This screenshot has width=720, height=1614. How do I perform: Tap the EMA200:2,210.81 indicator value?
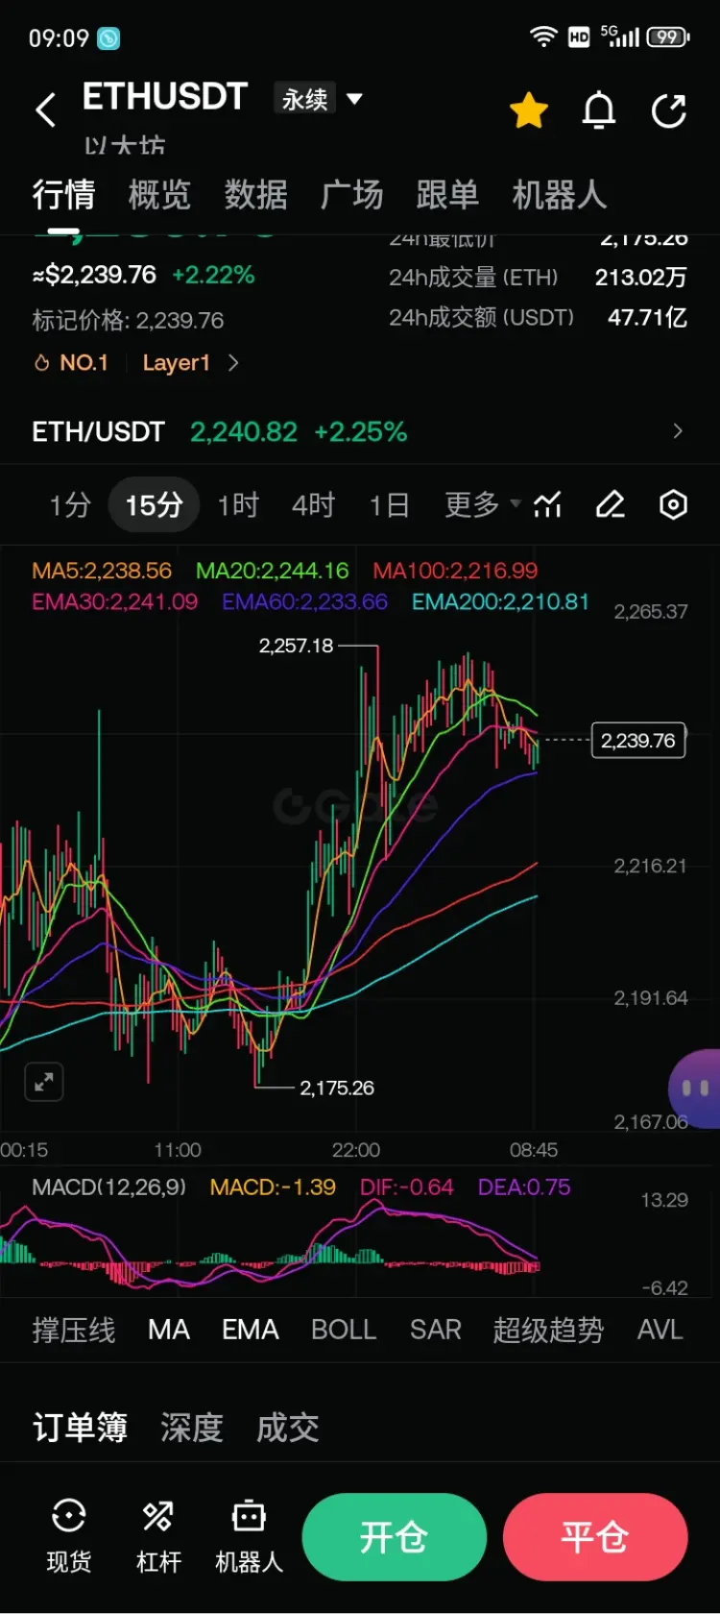click(x=500, y=602)
